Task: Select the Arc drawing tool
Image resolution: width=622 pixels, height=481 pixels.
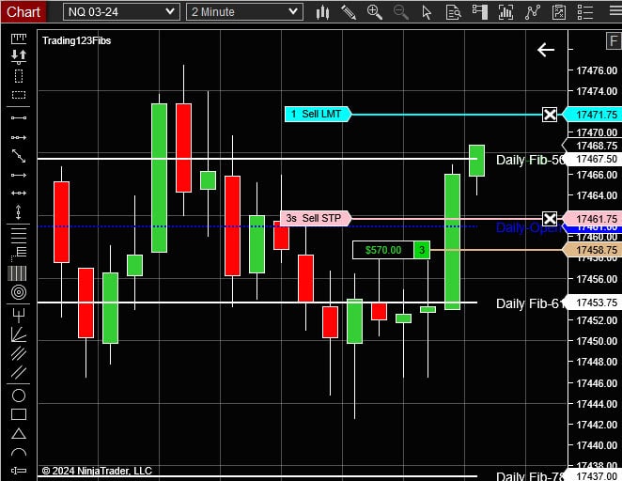Action: 19,452
